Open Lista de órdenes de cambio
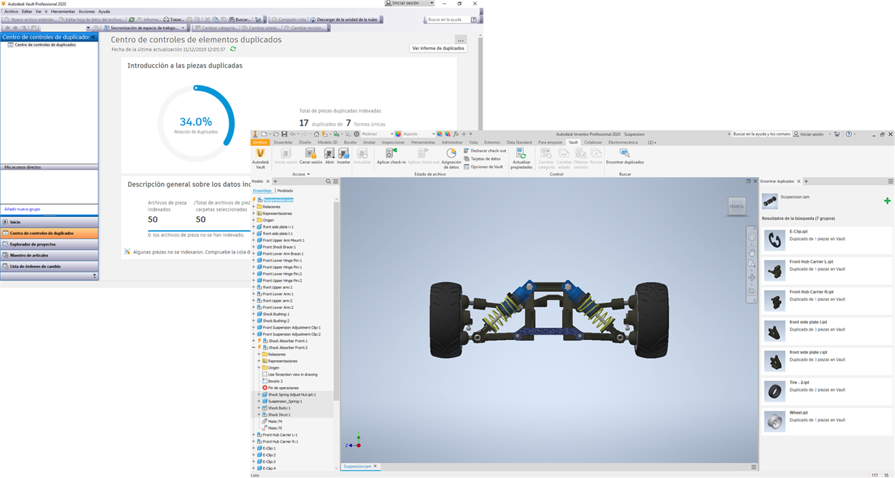 (x=49, y=266)
